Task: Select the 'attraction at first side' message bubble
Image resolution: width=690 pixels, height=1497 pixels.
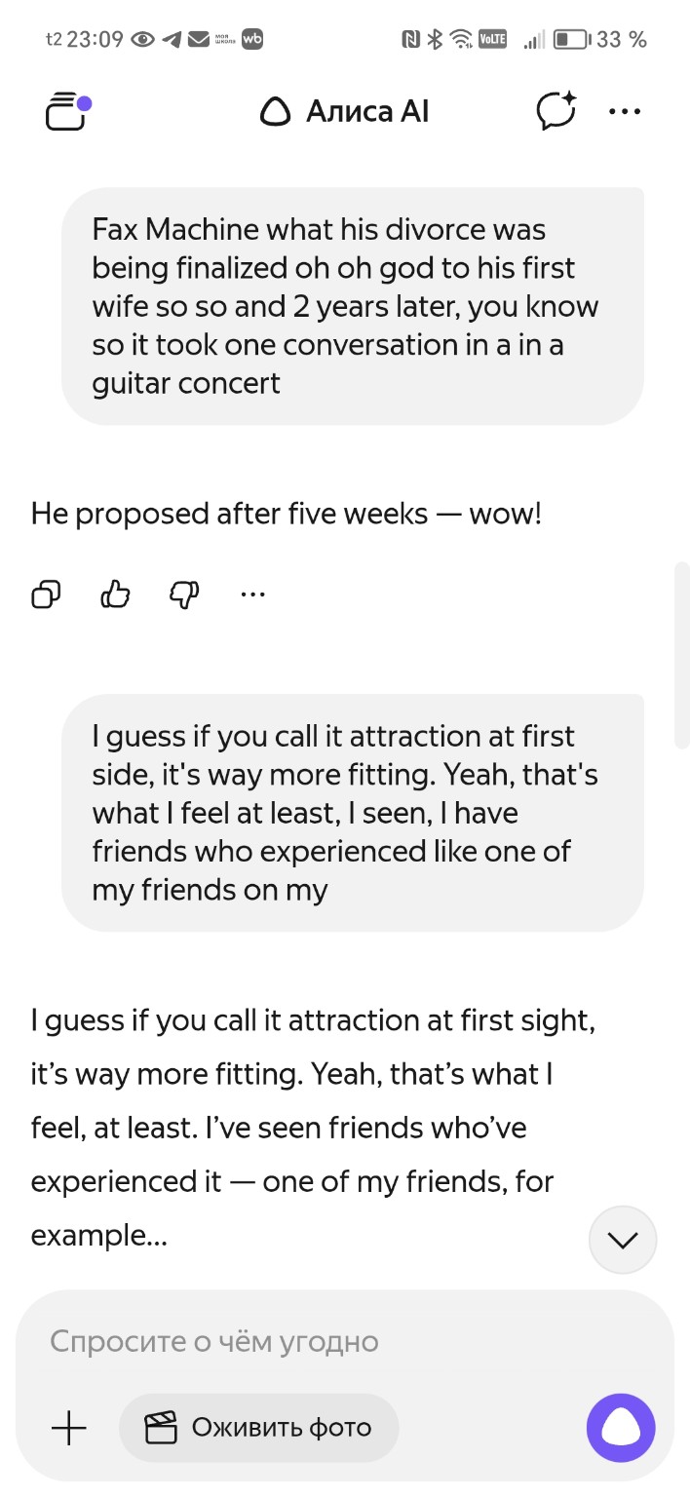Action: (352, 813)
